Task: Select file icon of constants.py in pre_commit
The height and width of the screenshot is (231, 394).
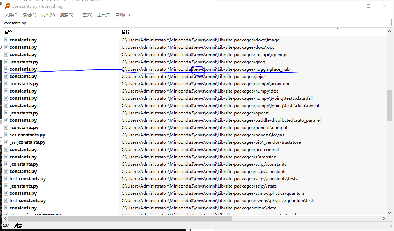Action: click(x=6, y=149)
